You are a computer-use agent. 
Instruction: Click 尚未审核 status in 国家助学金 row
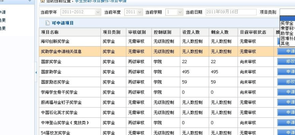click(248, 72)
